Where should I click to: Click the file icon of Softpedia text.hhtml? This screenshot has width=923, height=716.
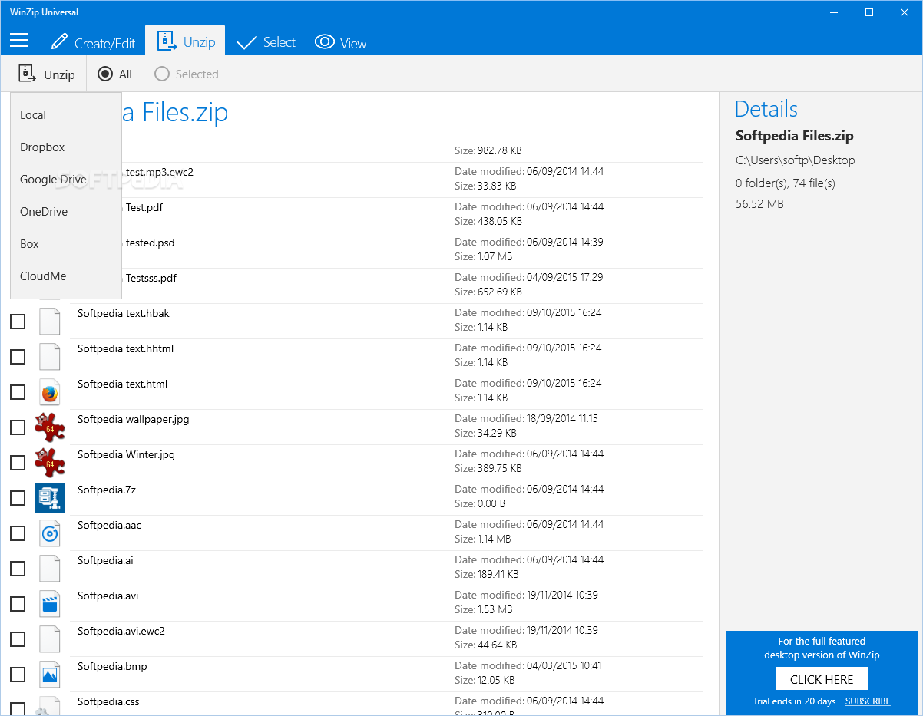[50, 357]
